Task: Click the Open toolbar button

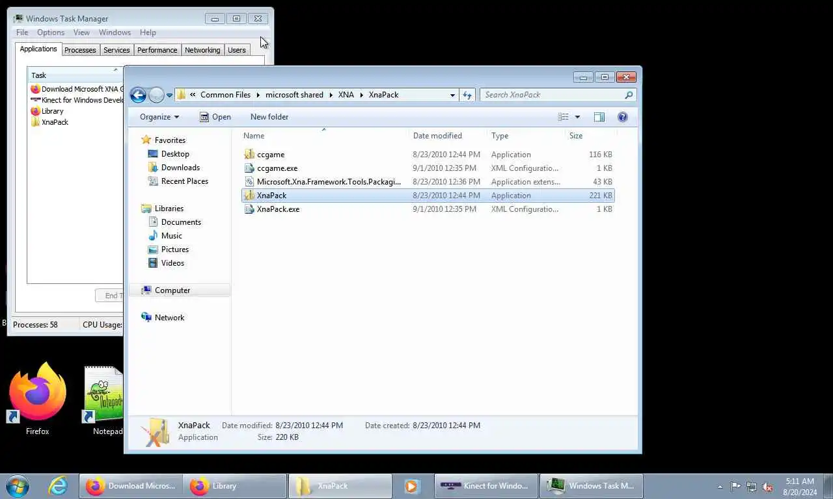Action: coord(215,117)
